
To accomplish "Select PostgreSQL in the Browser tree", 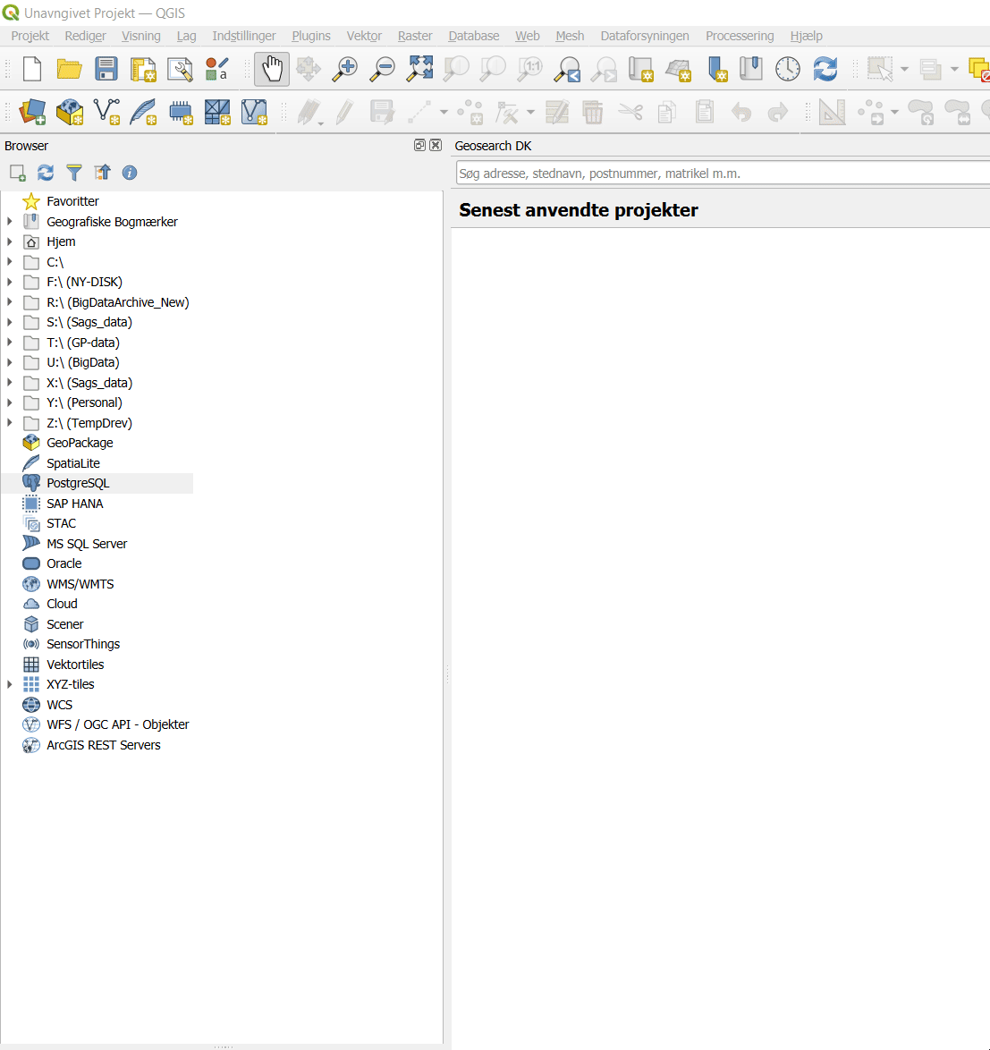I will click(78, 483).
